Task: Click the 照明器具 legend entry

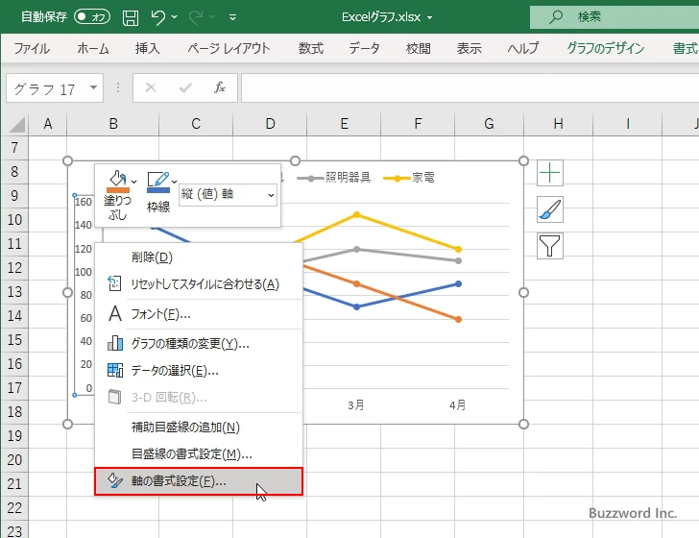Action: (x=334, y=178)
